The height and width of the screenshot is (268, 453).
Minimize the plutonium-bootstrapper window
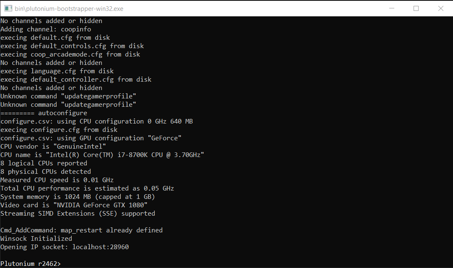[391, 8]
